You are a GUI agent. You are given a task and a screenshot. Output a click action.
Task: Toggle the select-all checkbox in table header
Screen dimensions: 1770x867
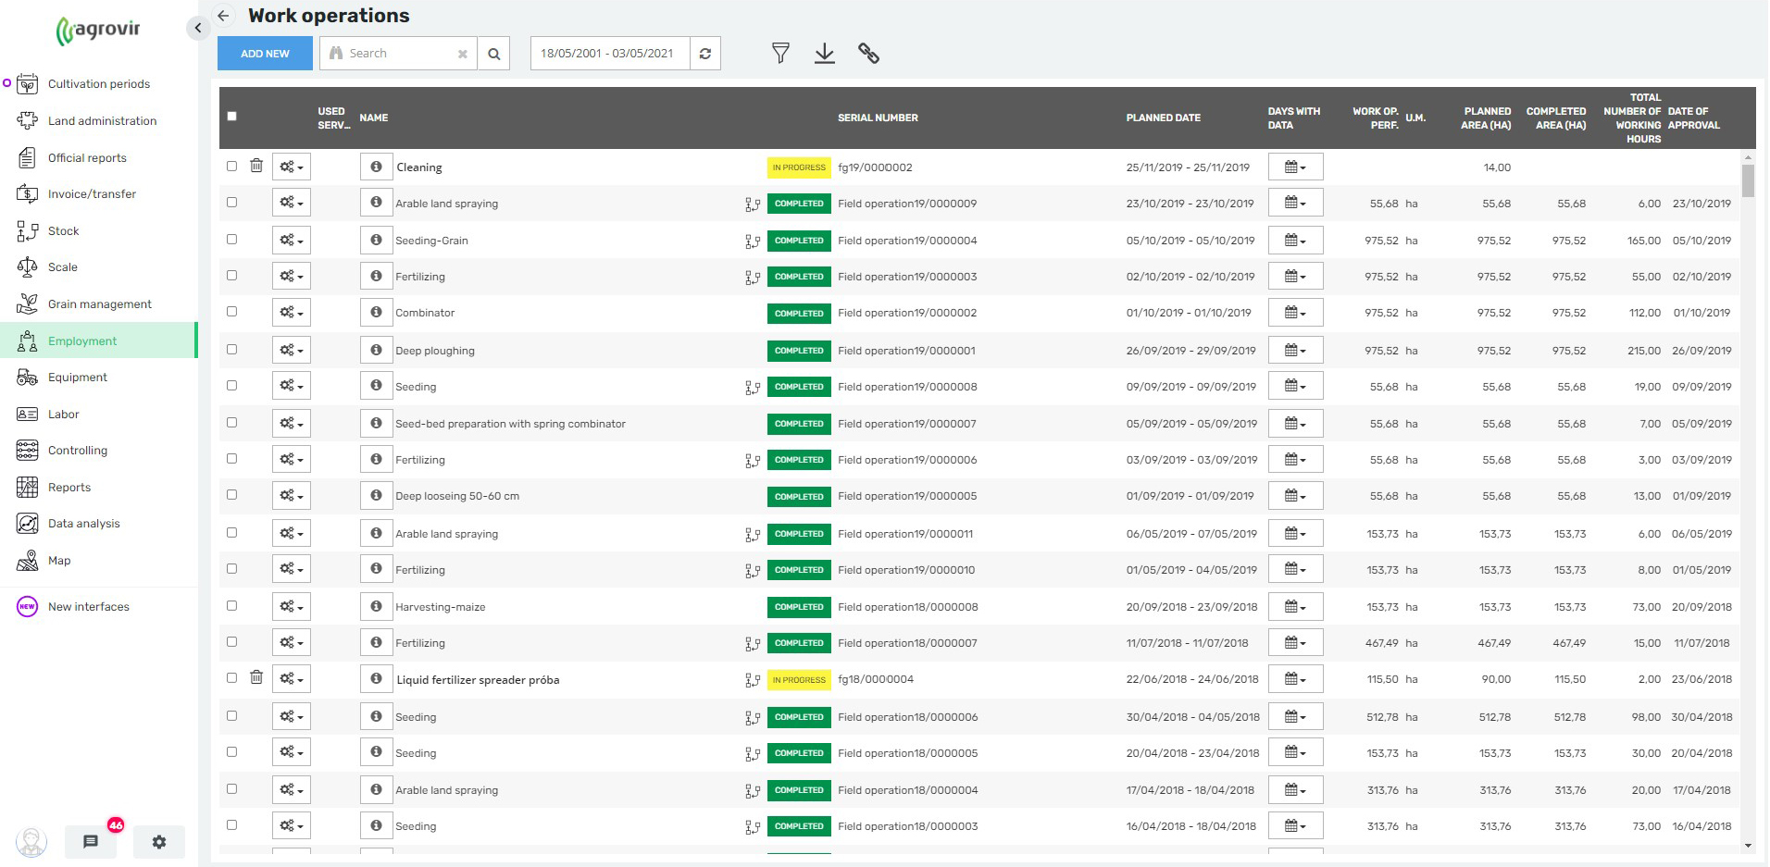coord(231,117)
